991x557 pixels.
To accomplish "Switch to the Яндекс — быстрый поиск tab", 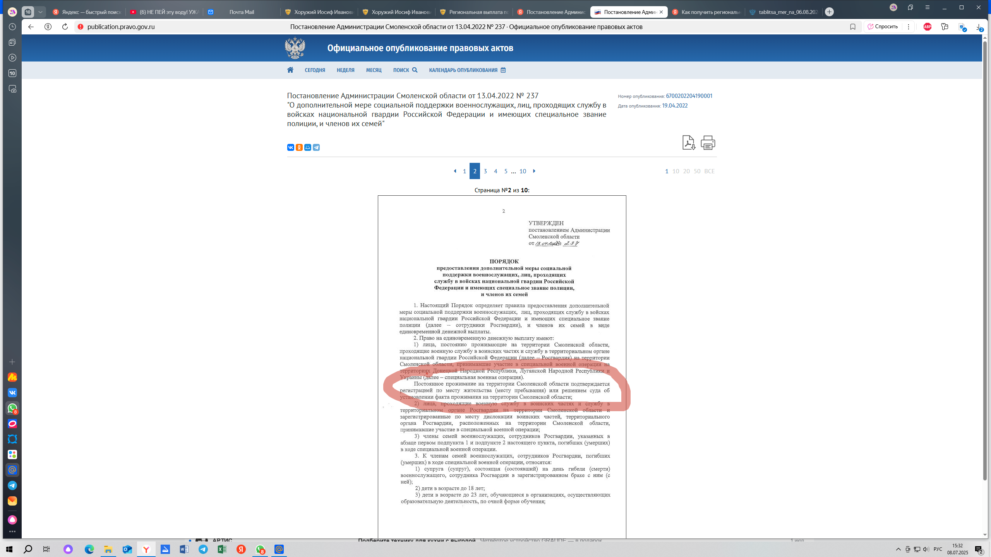I will (87, 12).
